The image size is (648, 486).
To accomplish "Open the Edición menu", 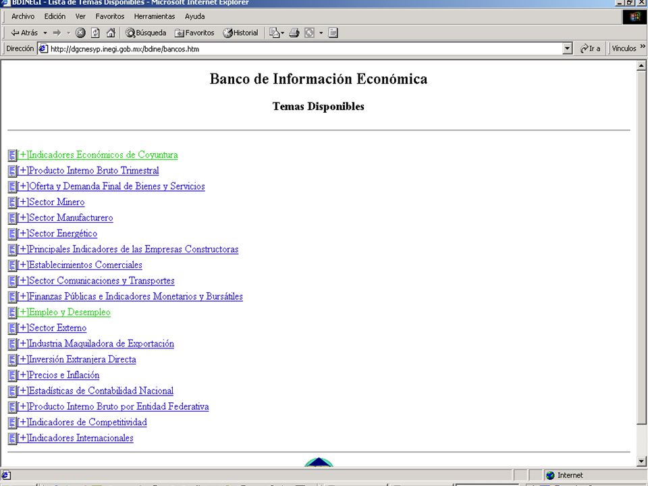I will point(55,16).
